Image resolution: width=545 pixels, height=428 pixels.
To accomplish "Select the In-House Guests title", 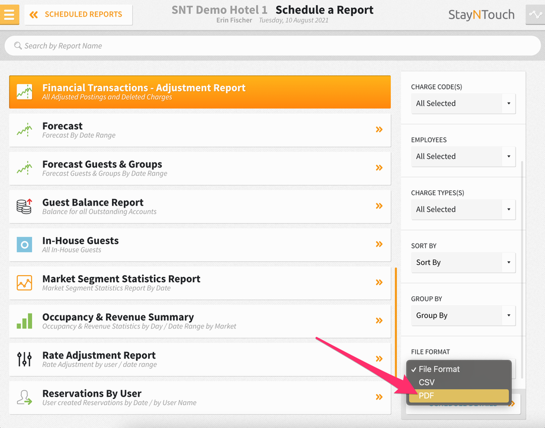I will (x=81, y=241).
